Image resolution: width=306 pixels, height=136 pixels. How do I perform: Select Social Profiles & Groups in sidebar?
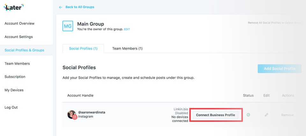25,50
